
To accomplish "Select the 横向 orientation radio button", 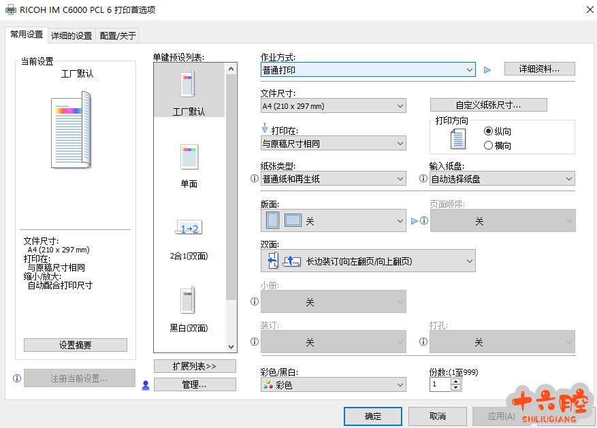I will click(x=488, y=146).
